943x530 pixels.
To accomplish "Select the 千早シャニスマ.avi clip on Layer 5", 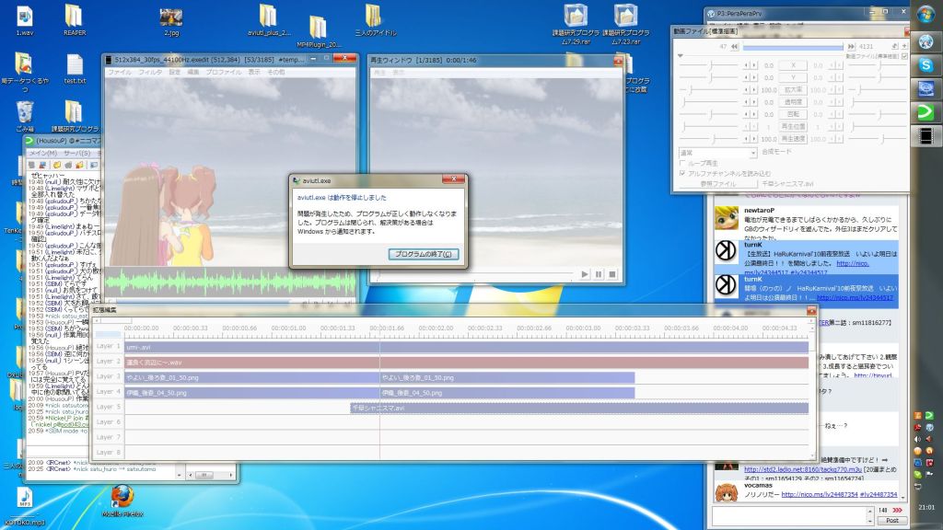I will pyautogui.click(x=580, y=408).
